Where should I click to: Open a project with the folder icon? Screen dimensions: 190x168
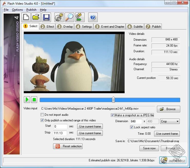click(36, 17)
